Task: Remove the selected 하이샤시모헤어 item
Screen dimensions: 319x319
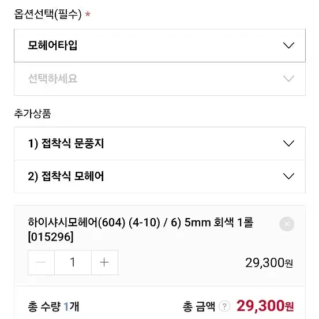Action: 287,224
